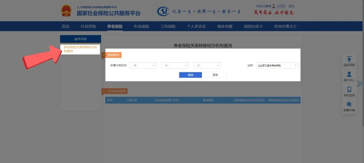Open the 各地办事大厅 menu
The height and width of the screenshot is (163, 364).
[x=285, y=26]
